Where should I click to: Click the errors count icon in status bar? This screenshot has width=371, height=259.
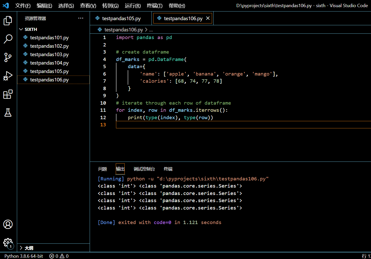[52, 256]
